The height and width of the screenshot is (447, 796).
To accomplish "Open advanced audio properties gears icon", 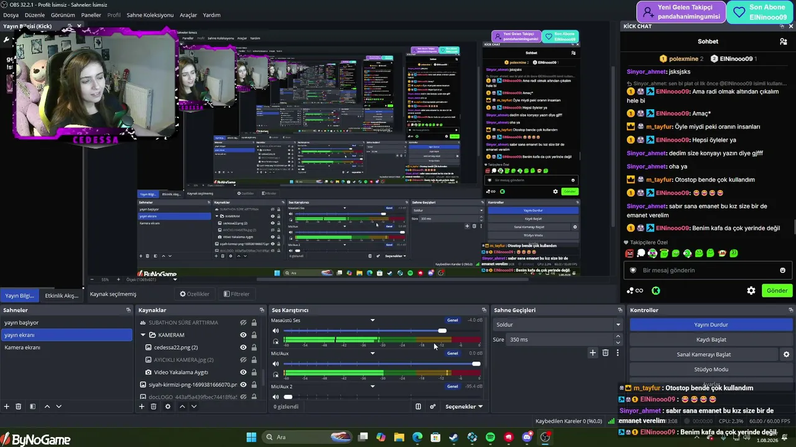I will point(433,407).
